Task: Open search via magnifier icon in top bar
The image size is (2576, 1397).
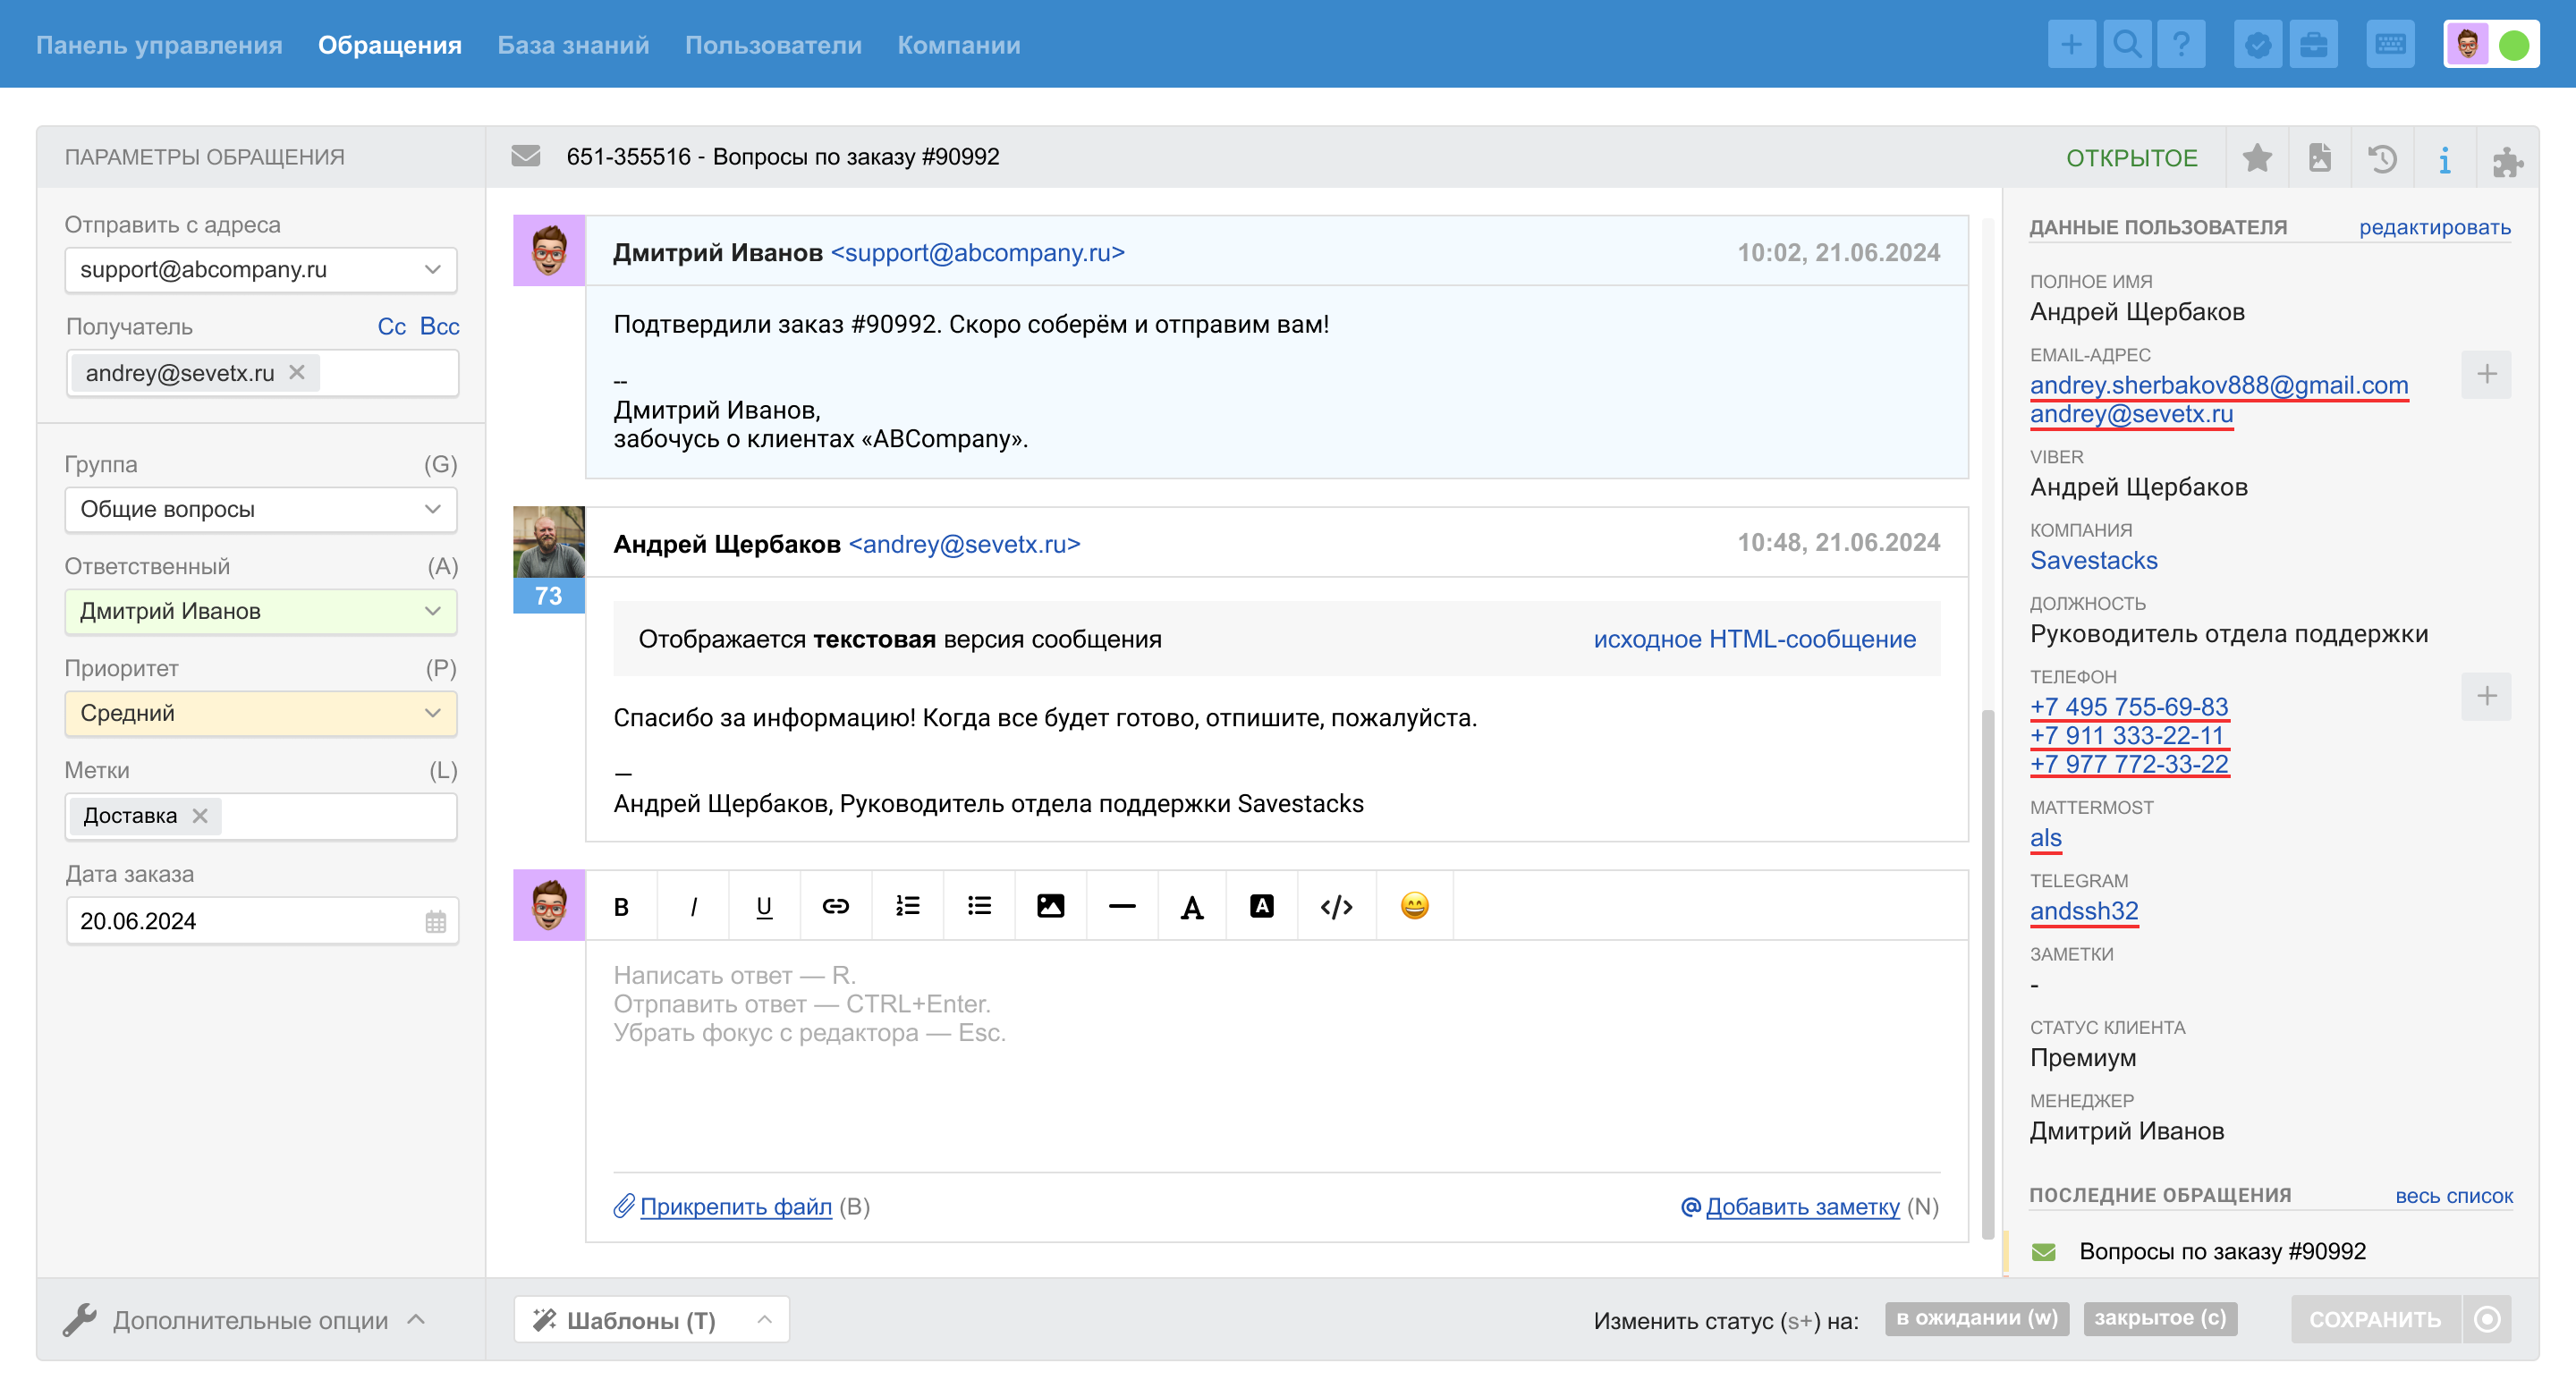Action: tap(2126, 45)
